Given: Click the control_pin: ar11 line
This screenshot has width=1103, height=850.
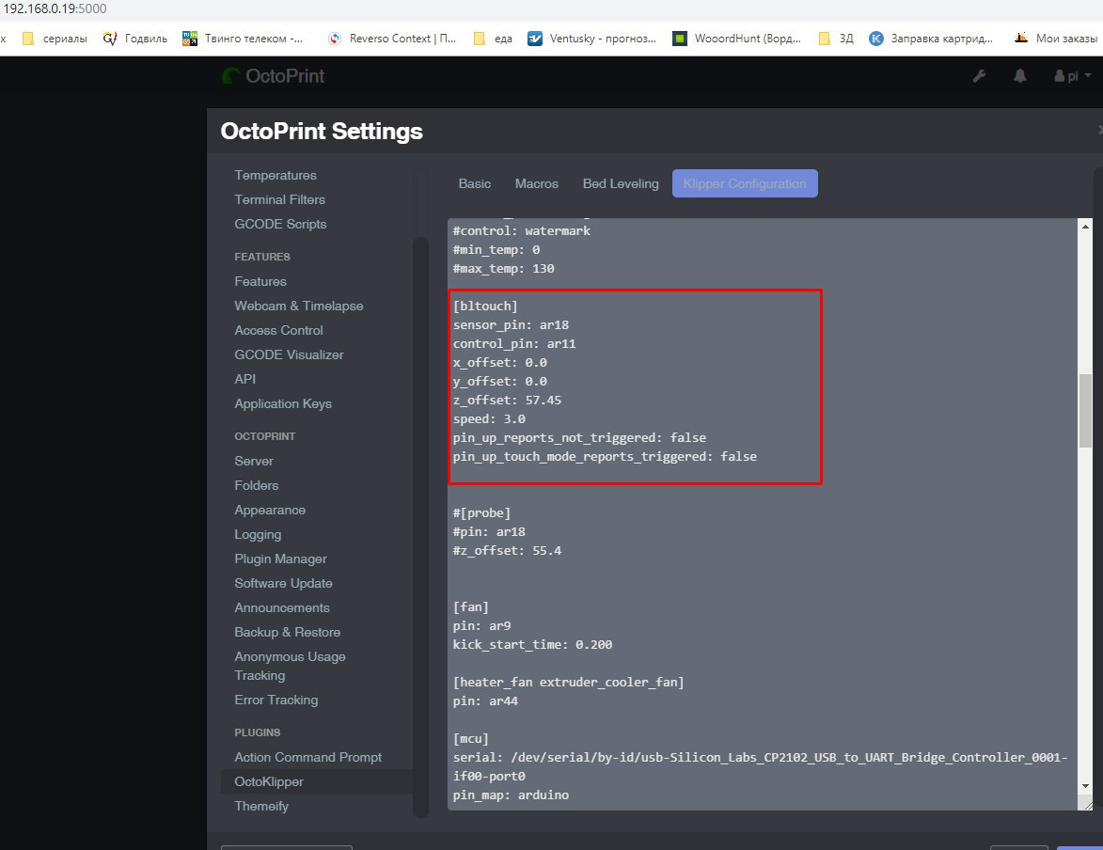Looking at the screenshot, I should (514, 344).
